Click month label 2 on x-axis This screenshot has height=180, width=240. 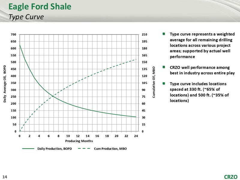tap(29, 136)
